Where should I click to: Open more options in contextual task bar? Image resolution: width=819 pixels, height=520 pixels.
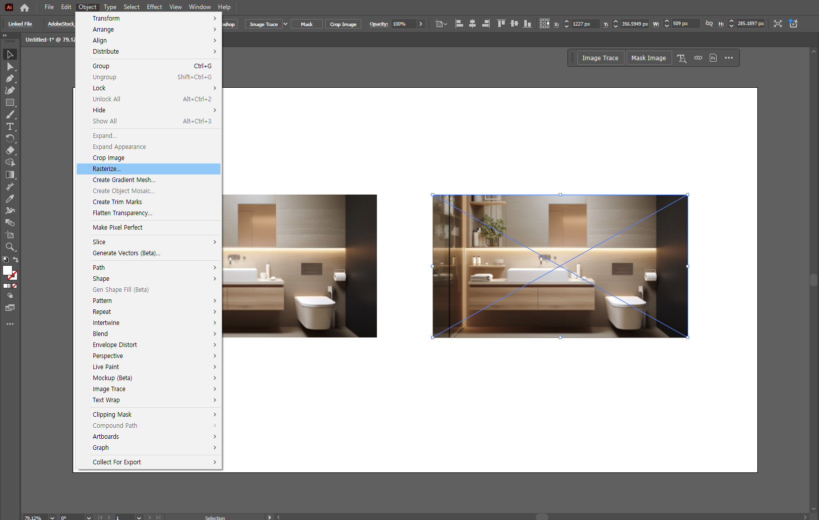[729, 58]
